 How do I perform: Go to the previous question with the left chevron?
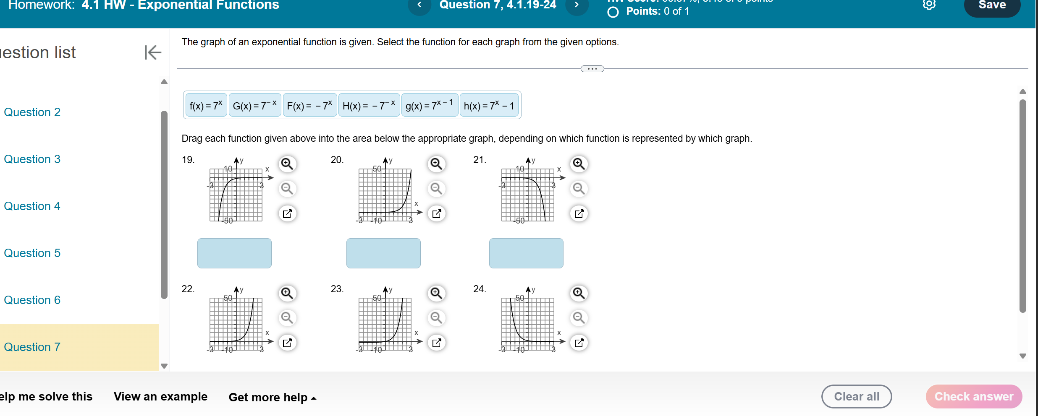(x=419, y=5)
